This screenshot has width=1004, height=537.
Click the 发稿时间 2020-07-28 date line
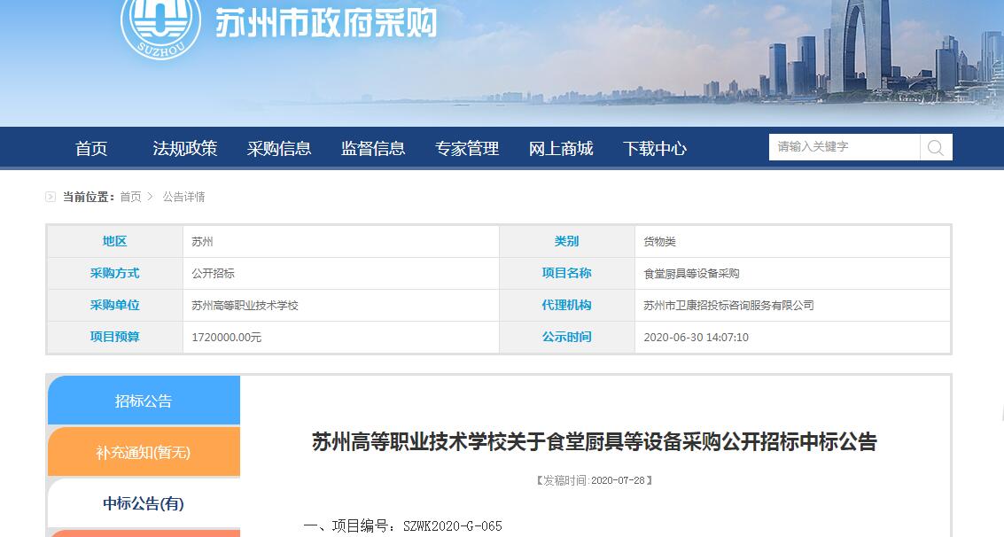tap(595, 480)
